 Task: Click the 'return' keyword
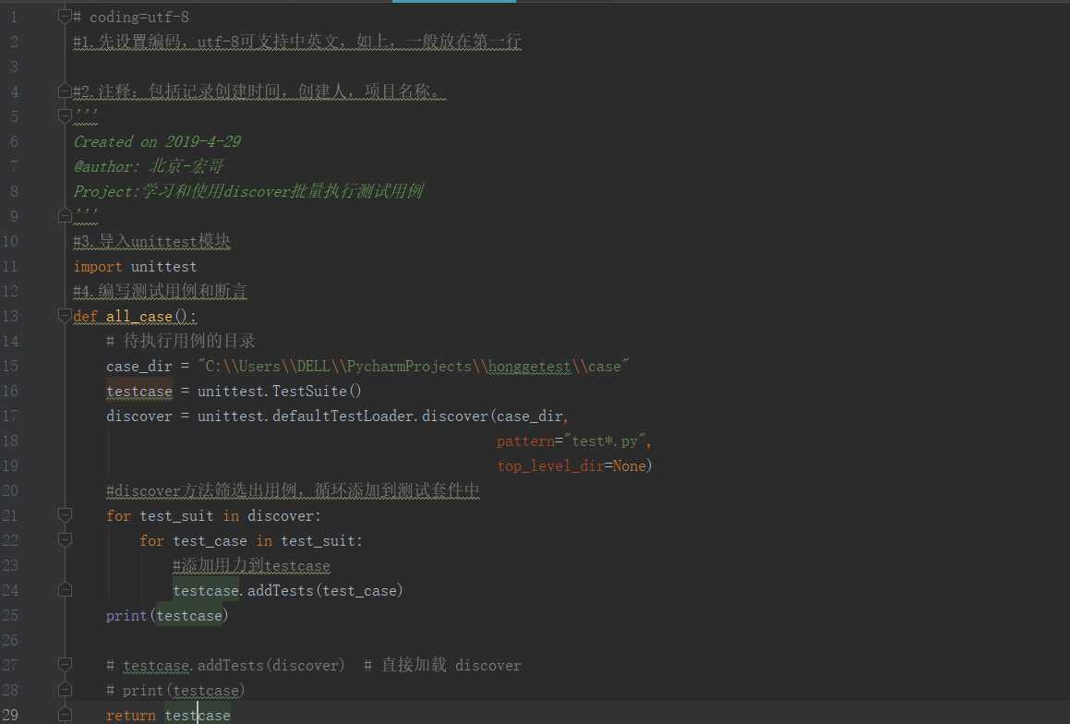131,715
